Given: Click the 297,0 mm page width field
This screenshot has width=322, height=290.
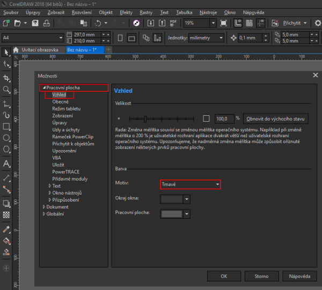Looking at the screenshot, I should [86, 35].
